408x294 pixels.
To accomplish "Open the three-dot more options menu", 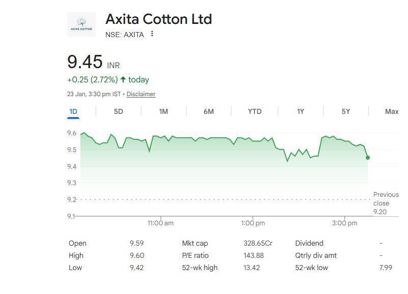I will tap(152, 34).
